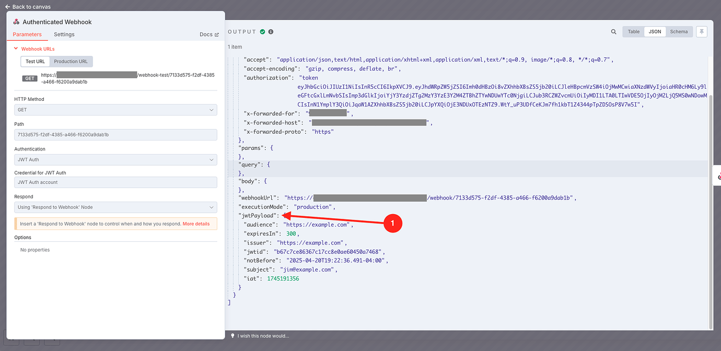The height and width of the screenshot is (351, 721).
Task: Open the Respond dropdown
Action: [x=115, y=207]
